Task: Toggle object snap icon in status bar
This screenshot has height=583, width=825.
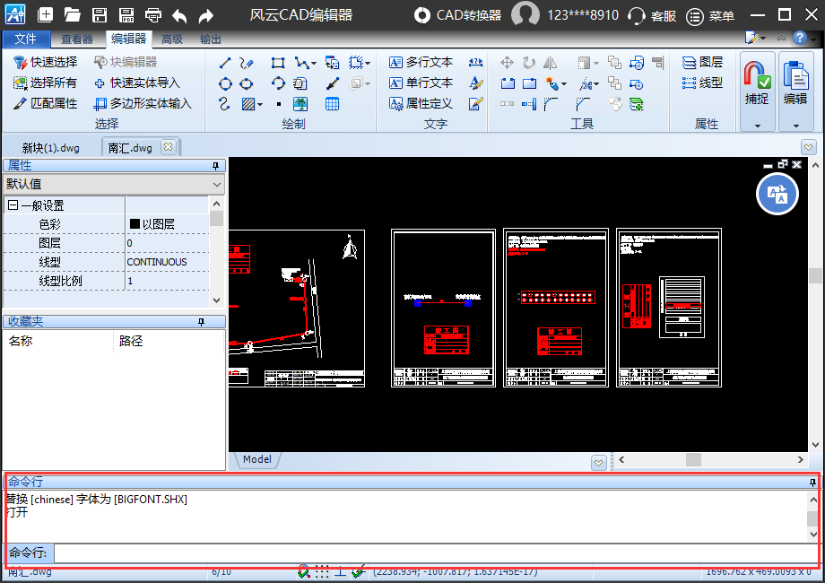Action: pyautogui.click(x=304, y=571)
